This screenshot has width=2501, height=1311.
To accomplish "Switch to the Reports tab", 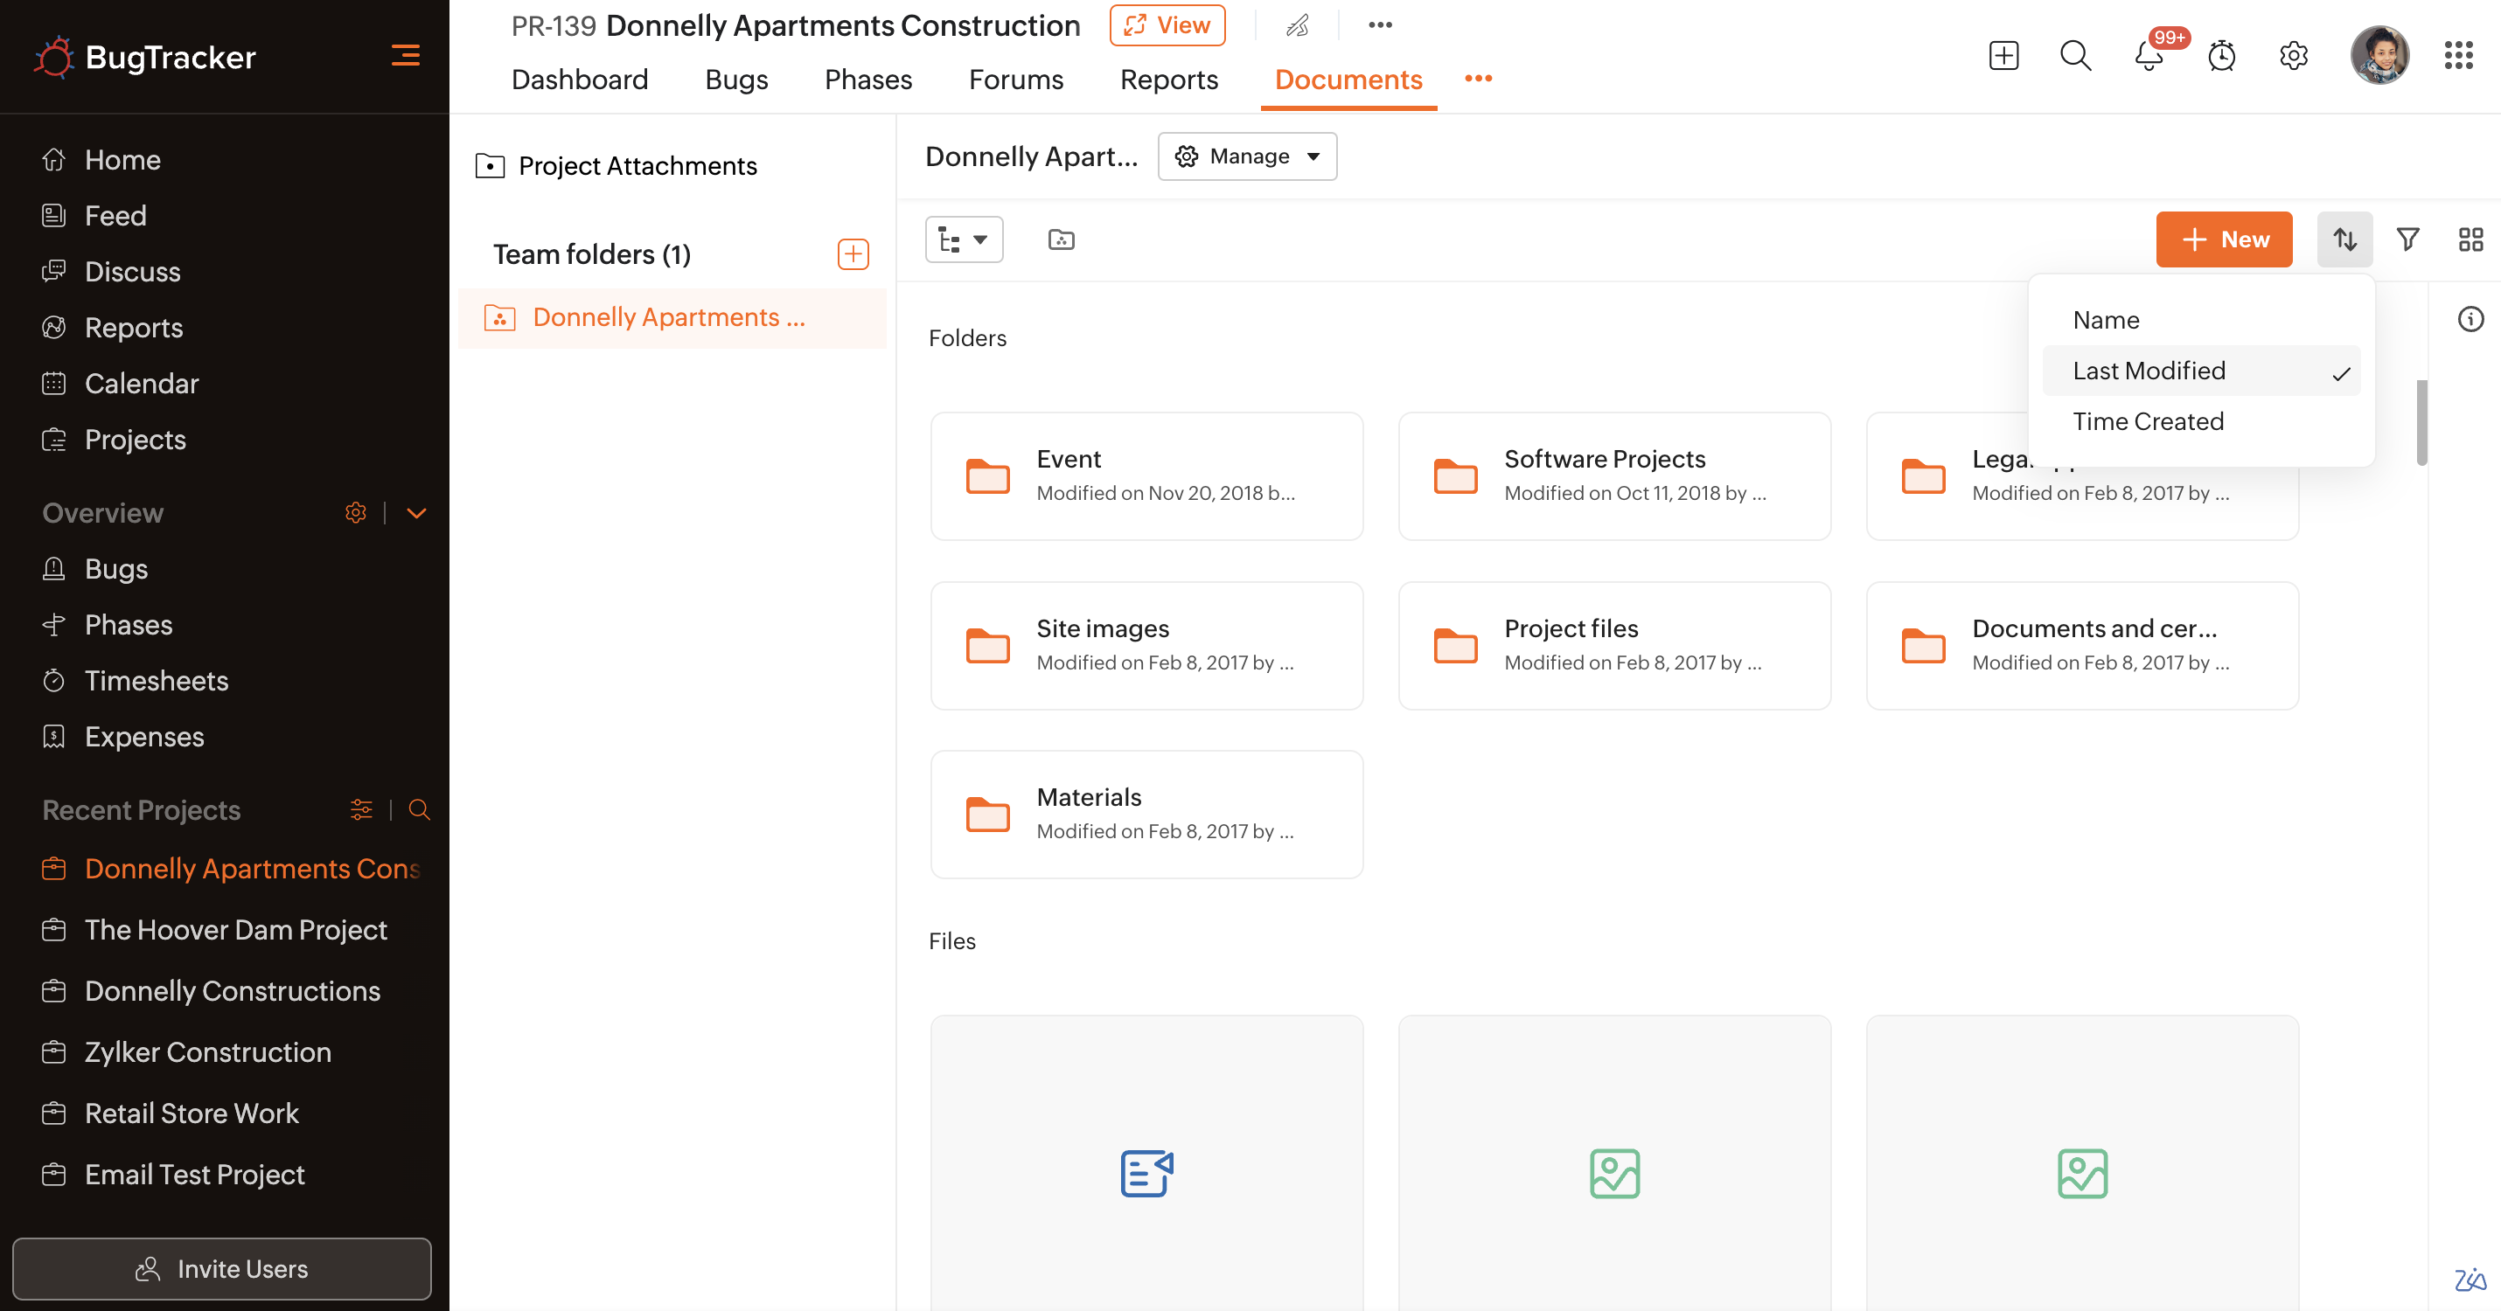I will pyautogui.click(x=1168, y=80).
